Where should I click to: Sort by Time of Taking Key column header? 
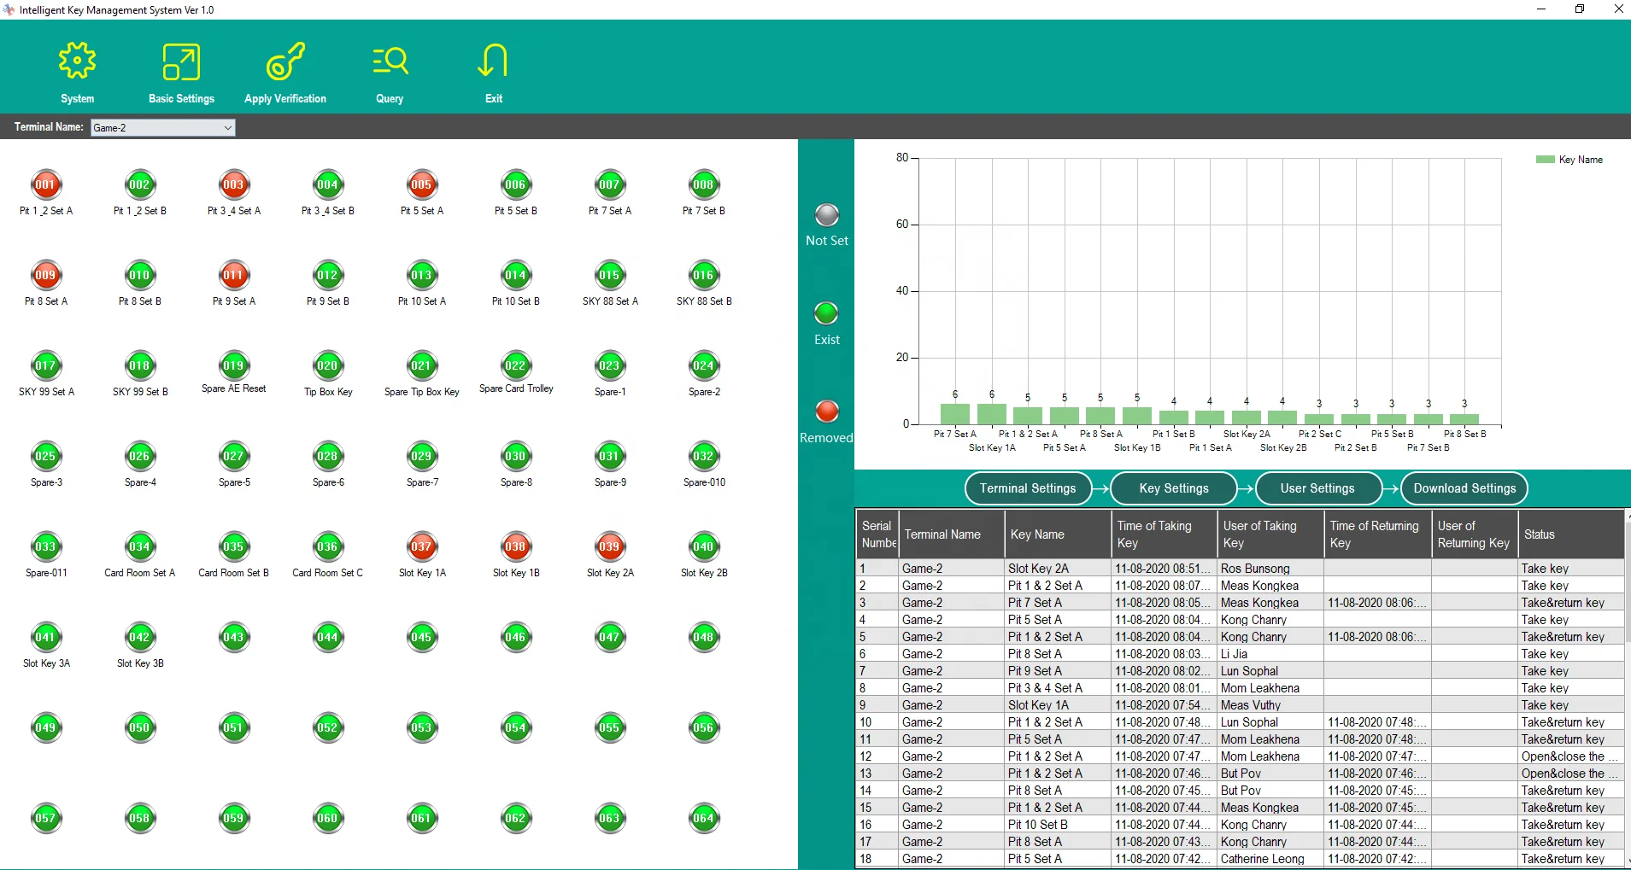[1164, 534]
